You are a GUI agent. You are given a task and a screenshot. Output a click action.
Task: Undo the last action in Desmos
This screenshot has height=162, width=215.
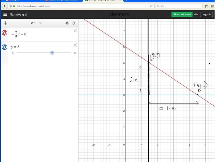point(33,23)
